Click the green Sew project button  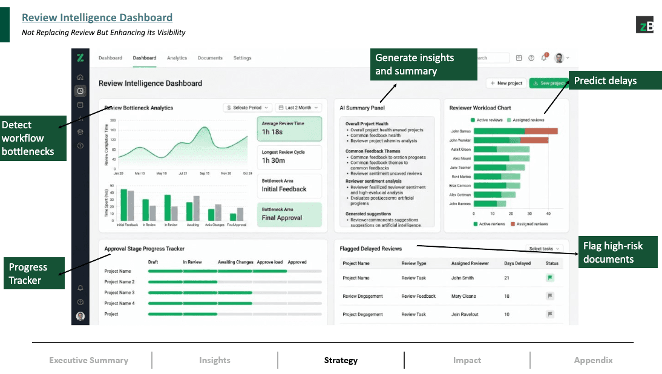[x=548, y=83]
